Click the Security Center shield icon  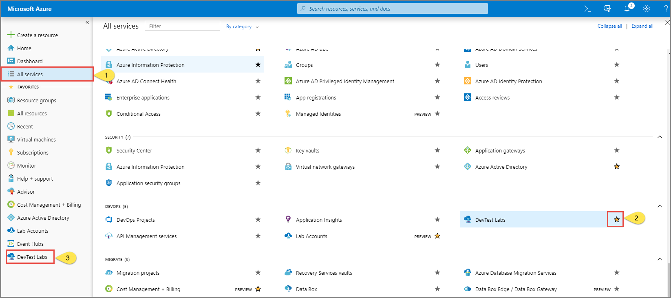tap(109, 150)
